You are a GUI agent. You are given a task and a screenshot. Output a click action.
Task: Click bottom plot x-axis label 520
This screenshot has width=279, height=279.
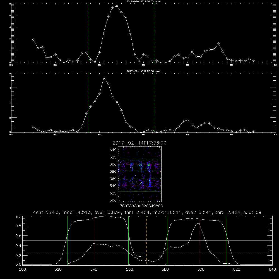click(x=58, y=270)
